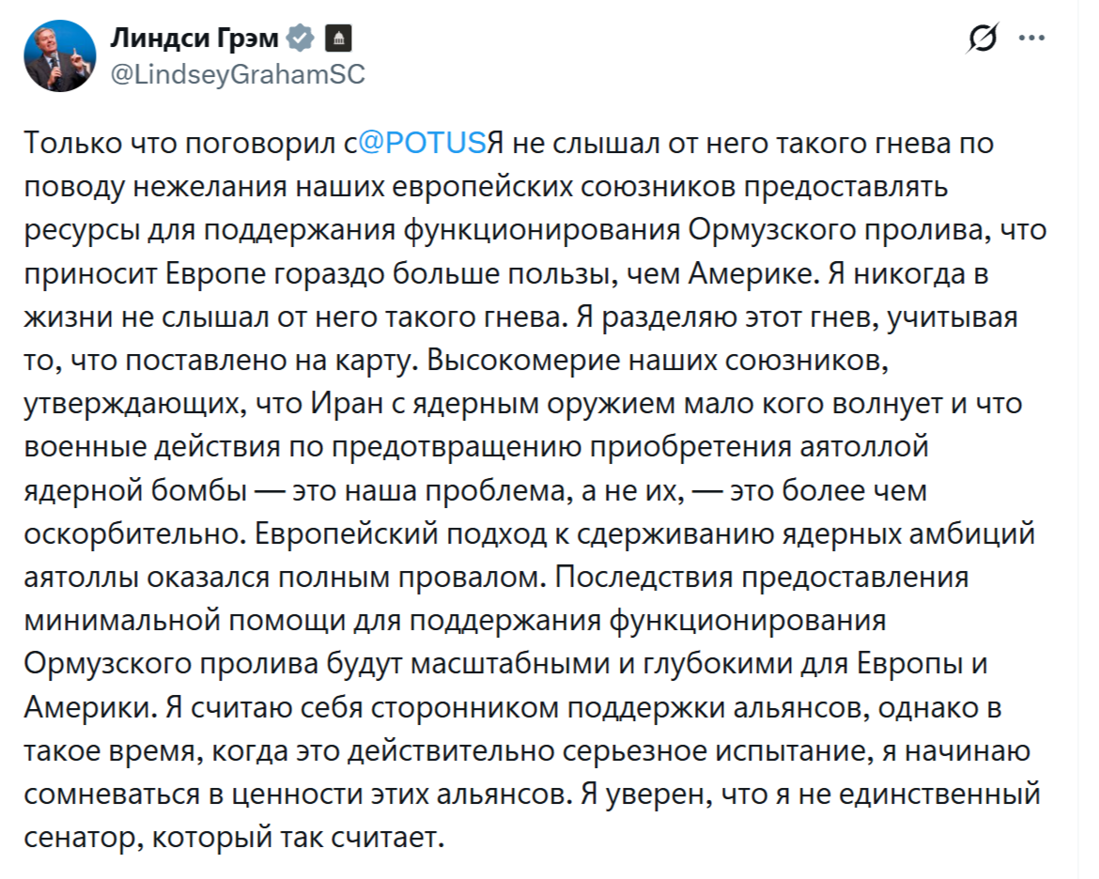This screenshot has height=879, width=1099.
Task: Click the blue verified checkmark badge
Action: tap(301, 38)
